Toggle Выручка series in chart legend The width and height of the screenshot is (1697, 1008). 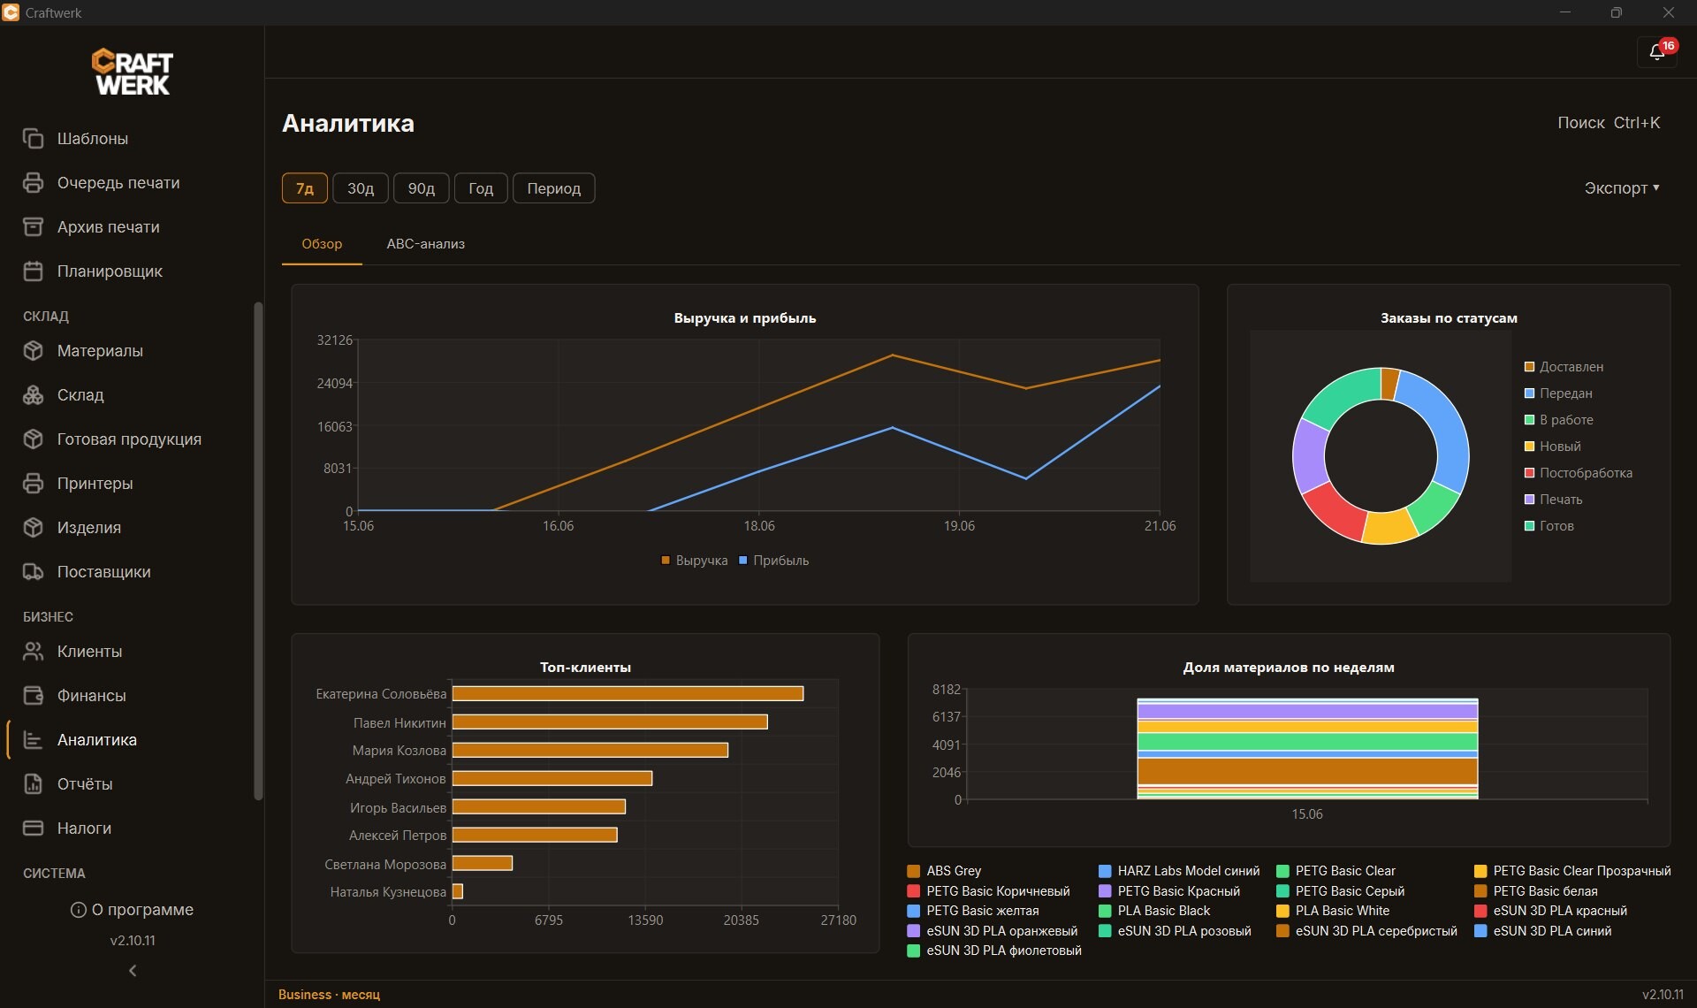click(695, 561)
